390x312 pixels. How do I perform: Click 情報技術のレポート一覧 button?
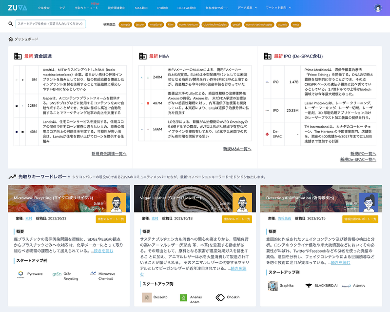[360, 219]
